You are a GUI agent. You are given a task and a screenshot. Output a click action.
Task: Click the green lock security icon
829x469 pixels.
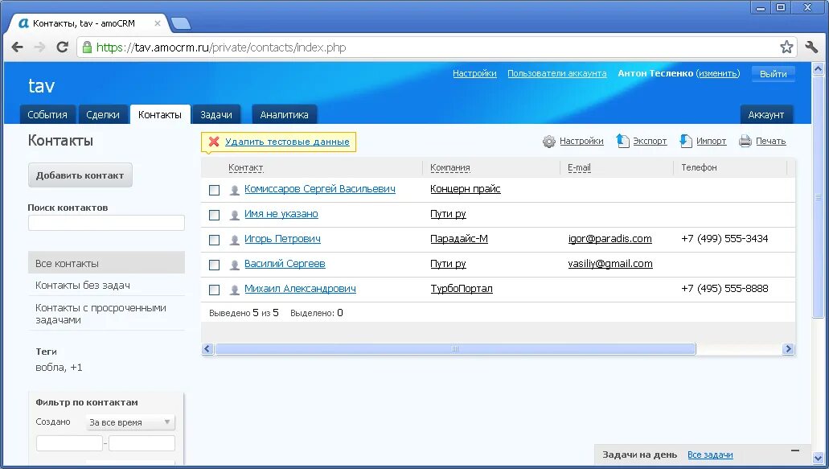87,47
